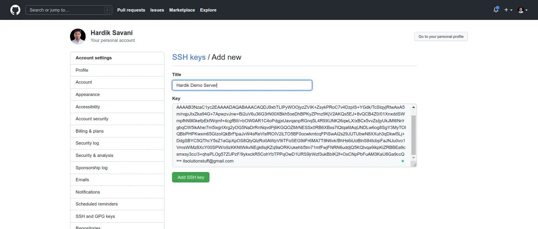The image size is (538, 229).
Task: Click the Key textarea vertical scrollbar
Action: tap(413, 135)
